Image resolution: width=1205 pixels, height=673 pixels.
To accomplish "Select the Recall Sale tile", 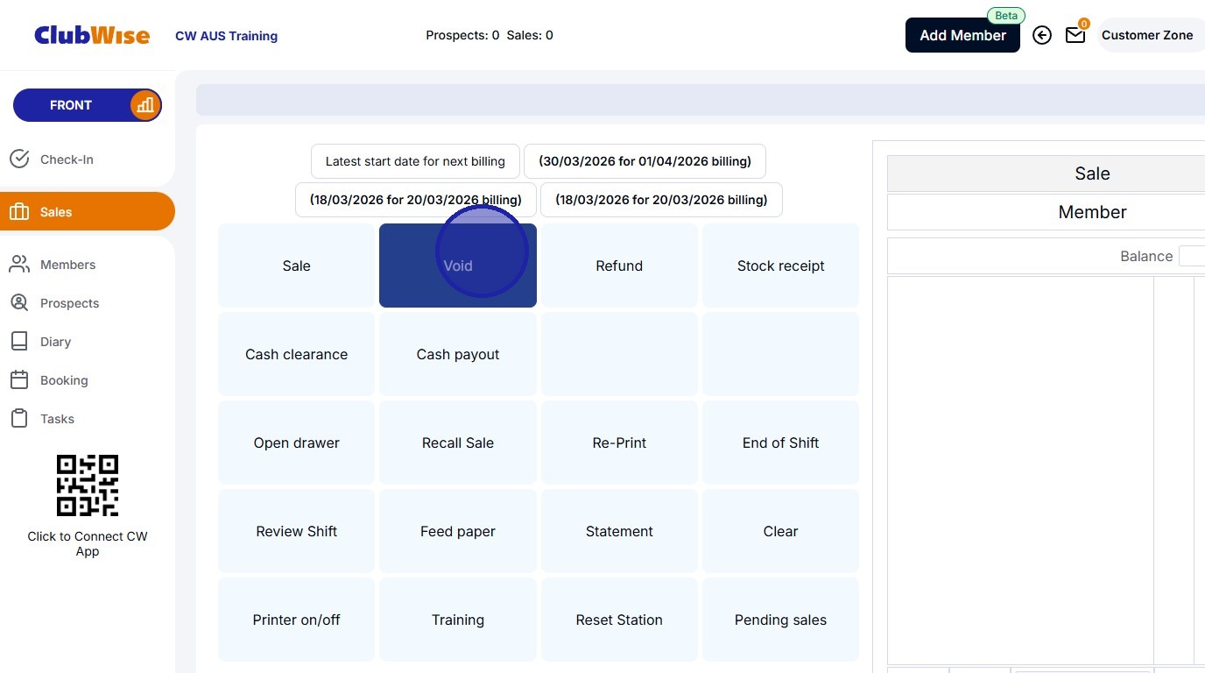I will click(x=458, y=443).
